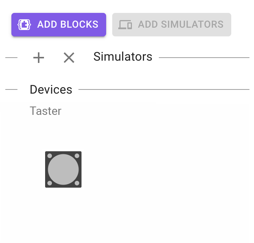Click the plus icon next to Simulators
Viewport: 254px width, 243px height.
[39, 58]
